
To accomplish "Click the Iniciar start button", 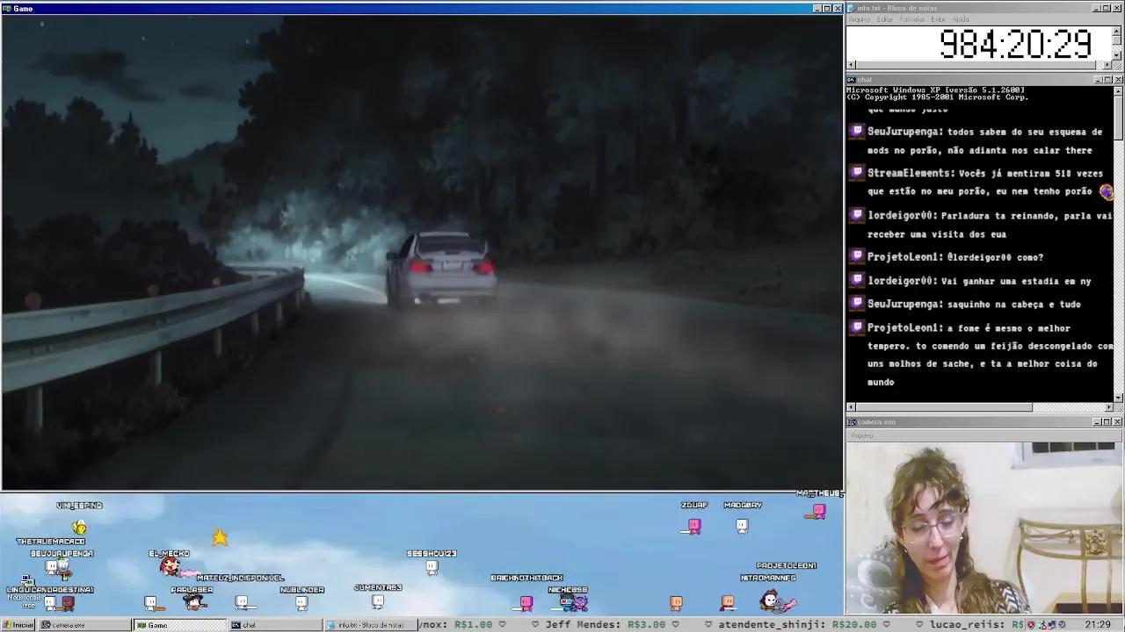I will (18, 625).
